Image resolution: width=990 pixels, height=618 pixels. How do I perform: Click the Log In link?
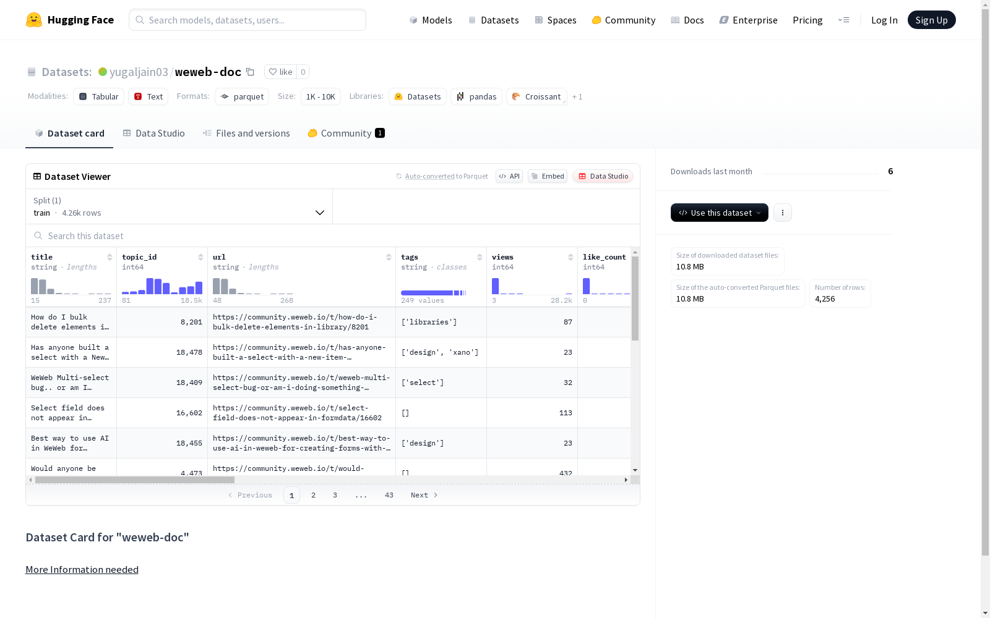884,20
